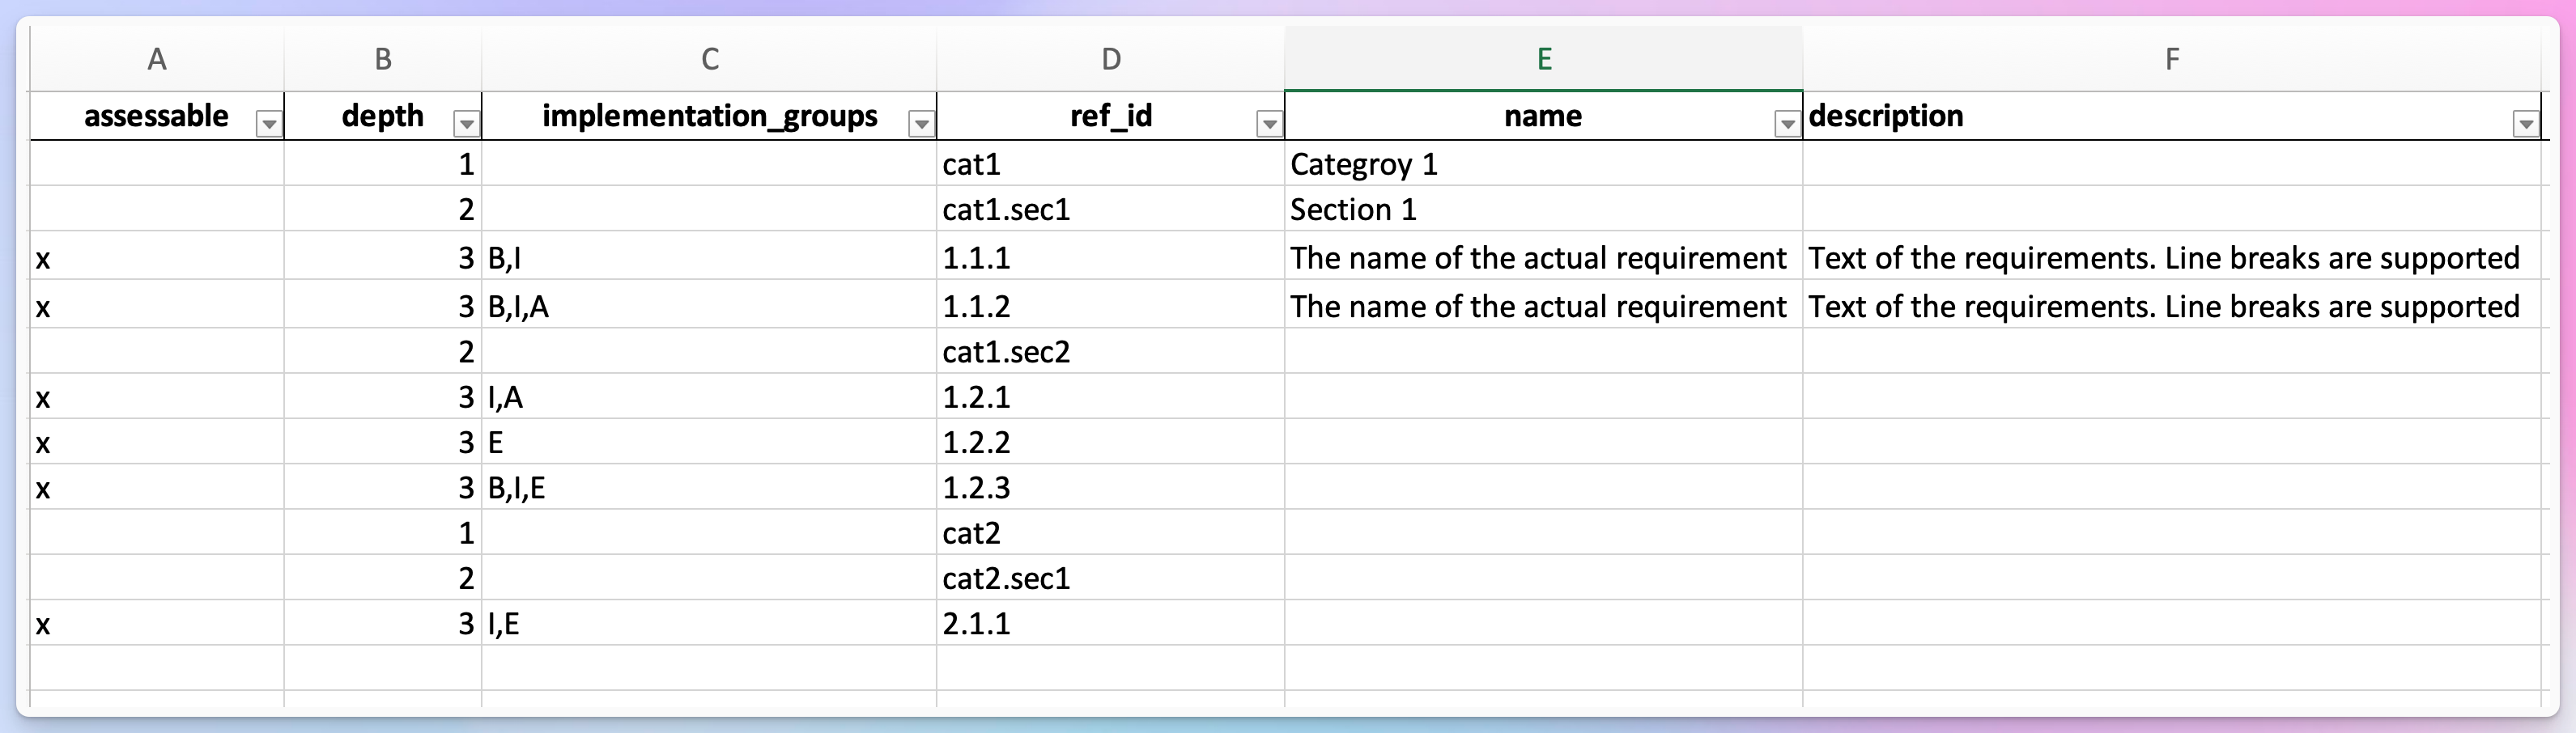Screen dimensions: 2576x733
Task: Select the cell with ref_id cat2
Action: tap(1110, 533)
